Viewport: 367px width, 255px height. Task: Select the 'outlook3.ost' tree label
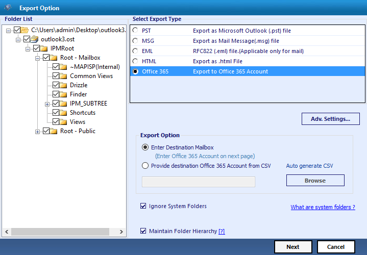click(x=58, y=39)
